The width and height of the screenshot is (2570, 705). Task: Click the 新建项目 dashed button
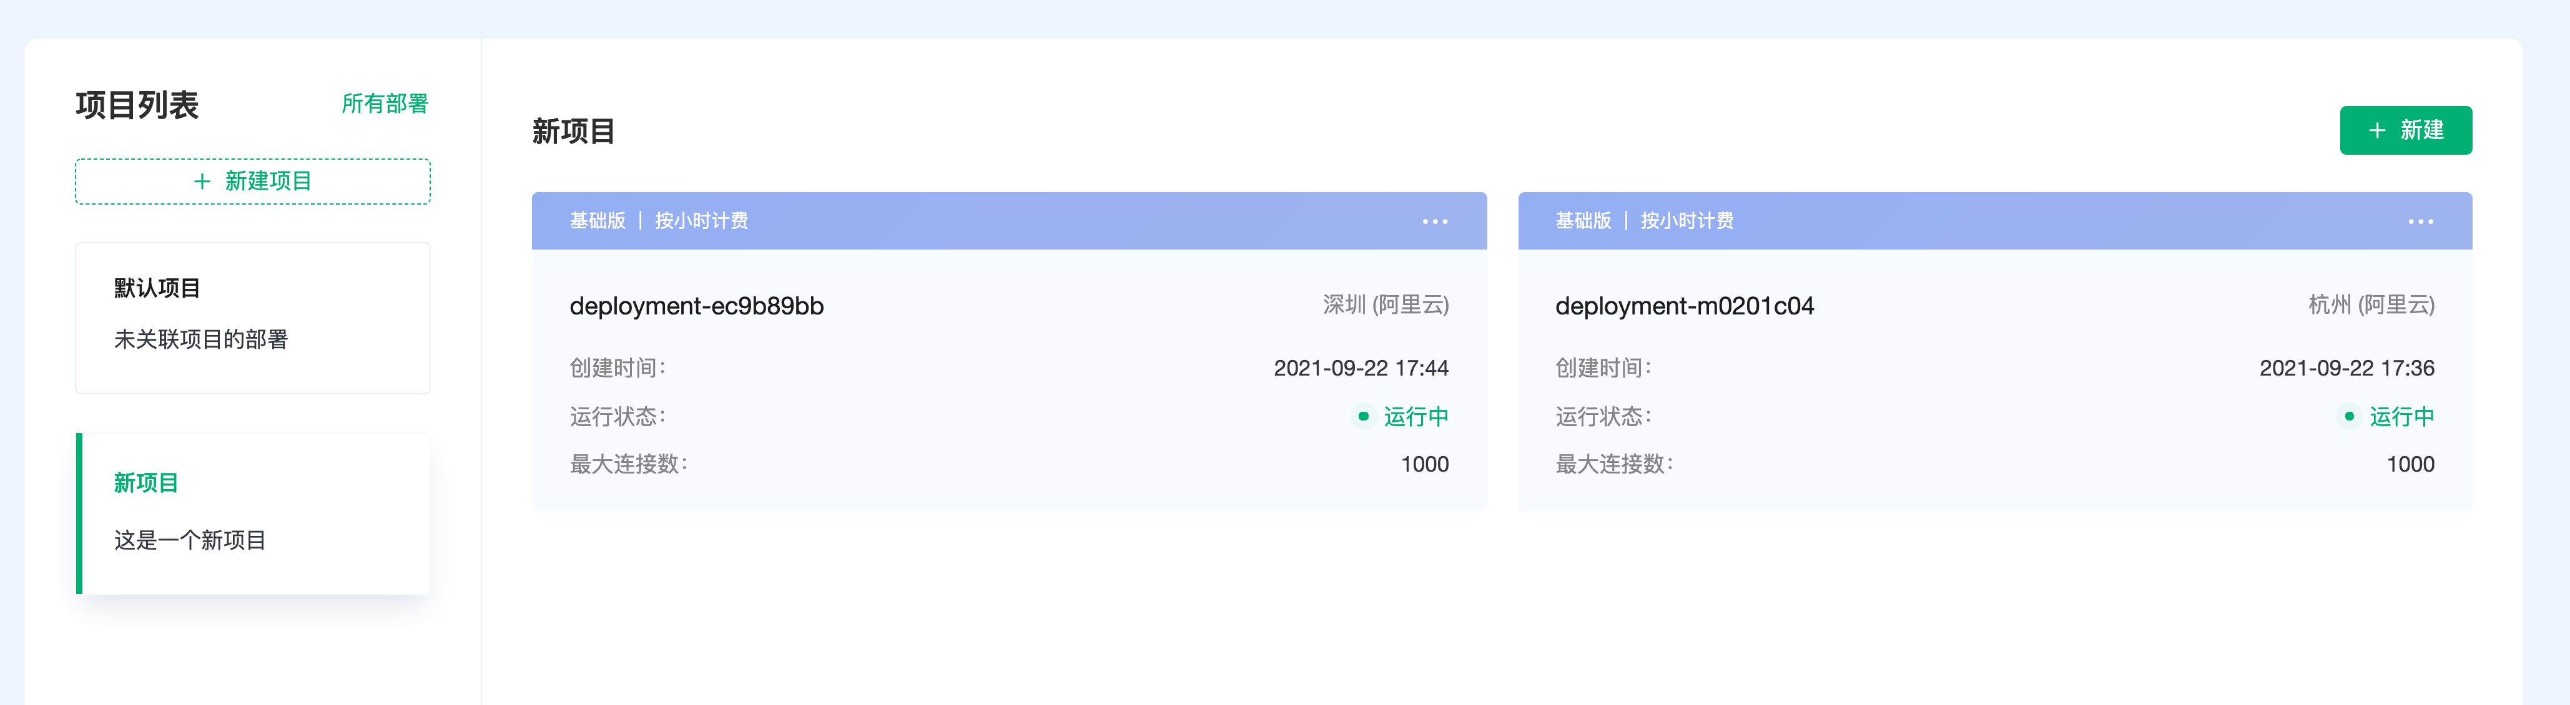point(252,182)
